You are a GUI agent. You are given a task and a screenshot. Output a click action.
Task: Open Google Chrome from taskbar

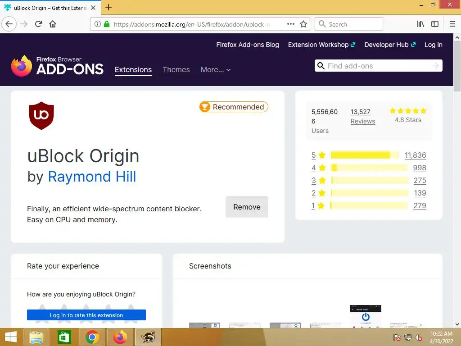[92, 337]
